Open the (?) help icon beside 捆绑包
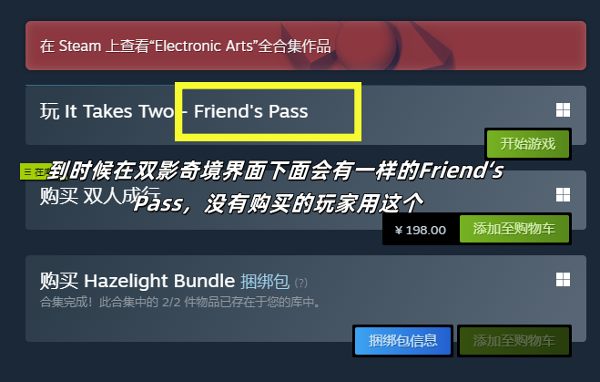 click(x=301, y=283)
